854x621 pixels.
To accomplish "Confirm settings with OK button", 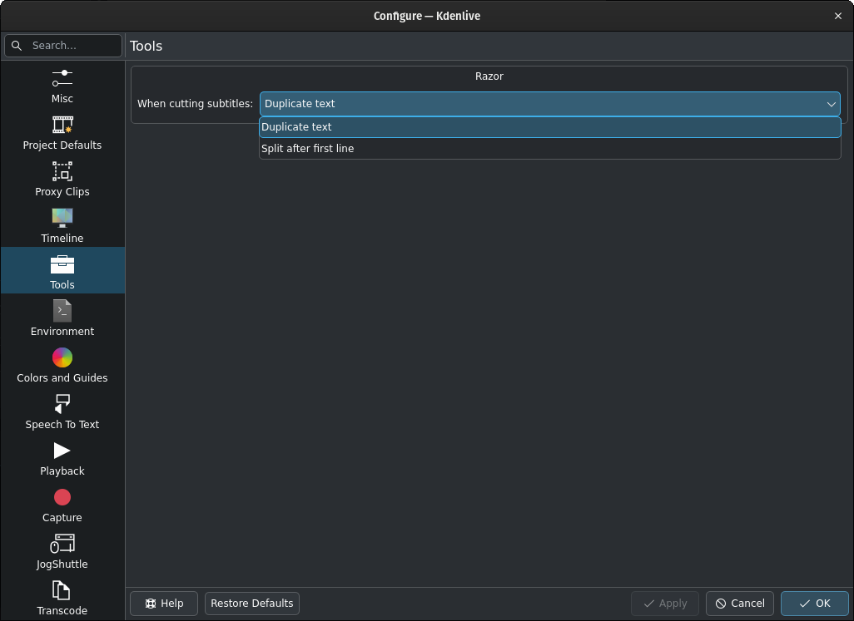I will [x=815, y=604].
